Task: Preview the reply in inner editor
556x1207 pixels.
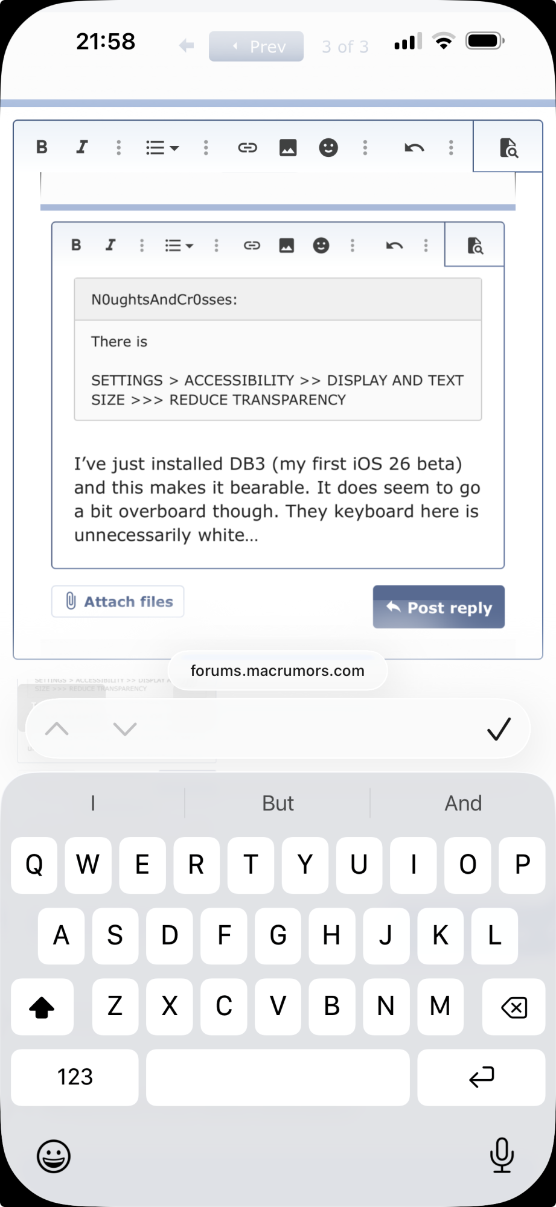Action: pos(475,246)
